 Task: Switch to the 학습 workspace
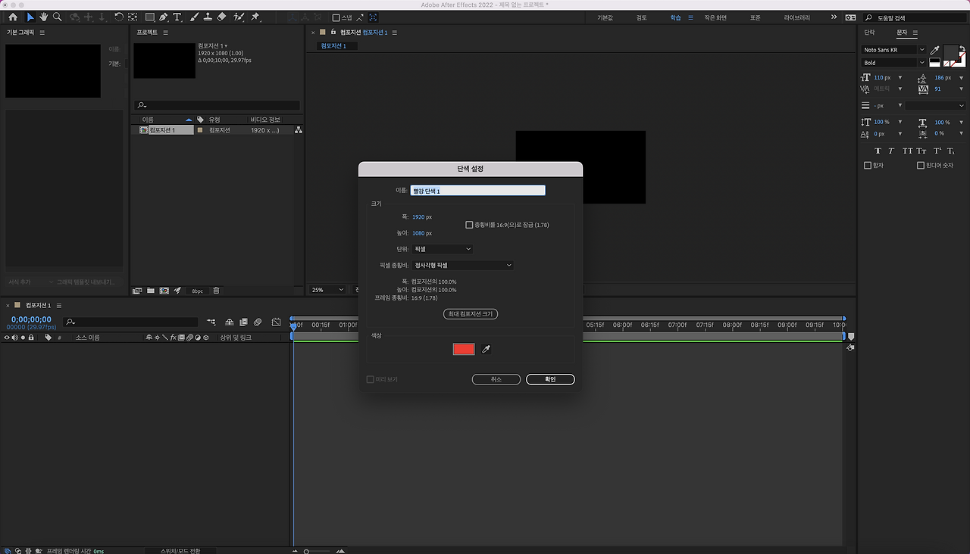(675, 17)
